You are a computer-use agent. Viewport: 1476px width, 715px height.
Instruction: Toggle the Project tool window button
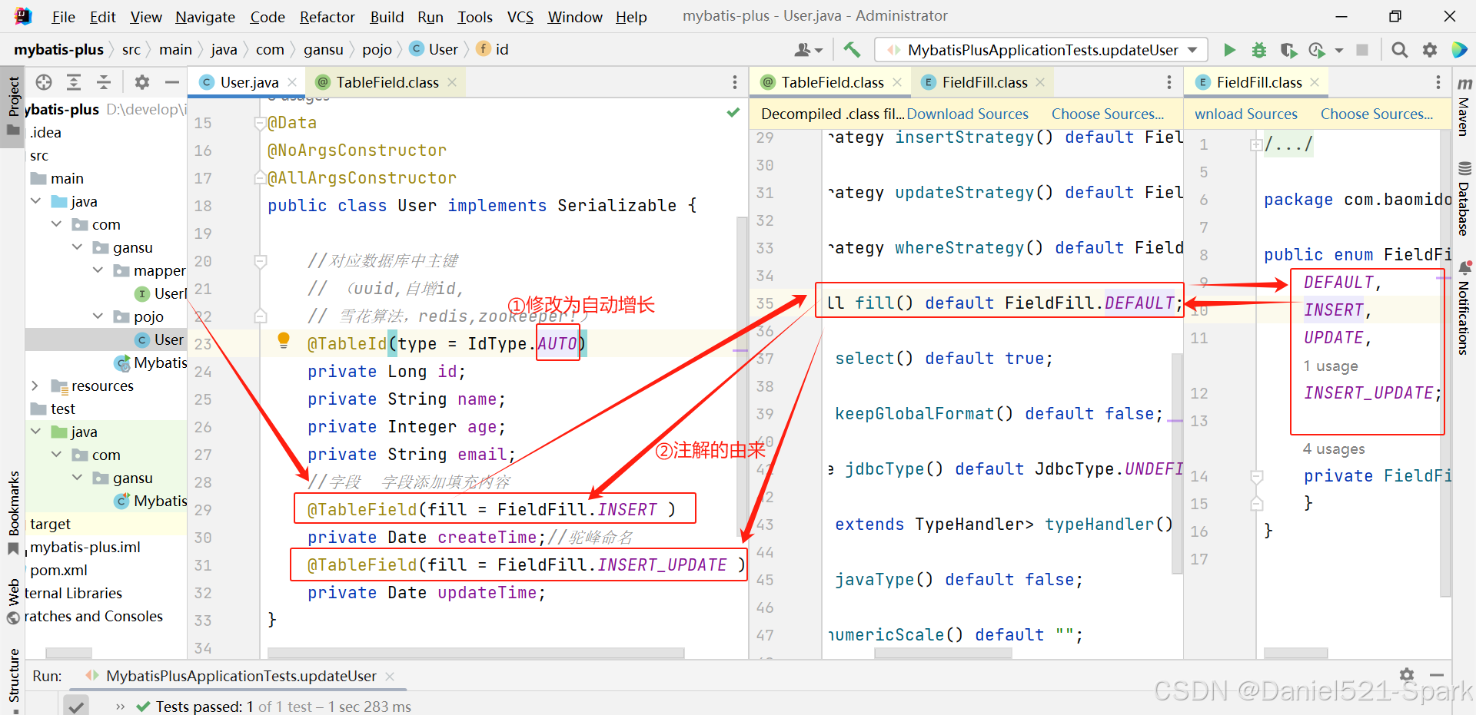click(14, 106)
